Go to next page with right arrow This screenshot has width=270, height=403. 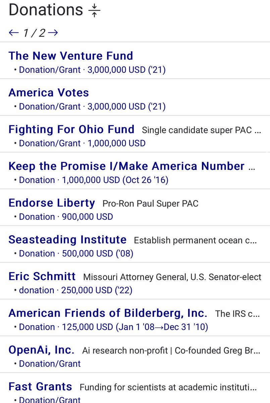53,33
